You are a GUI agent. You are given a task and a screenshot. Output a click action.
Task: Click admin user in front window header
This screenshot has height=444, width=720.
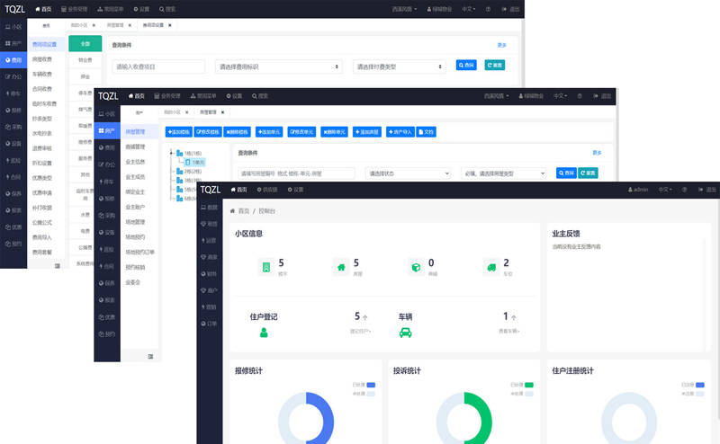click(x=638, y=190)
